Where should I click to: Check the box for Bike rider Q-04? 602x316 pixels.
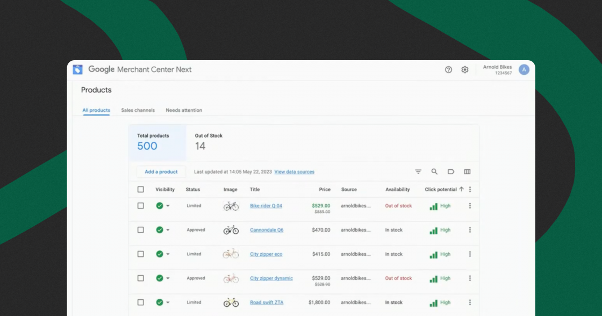[141, 206]
